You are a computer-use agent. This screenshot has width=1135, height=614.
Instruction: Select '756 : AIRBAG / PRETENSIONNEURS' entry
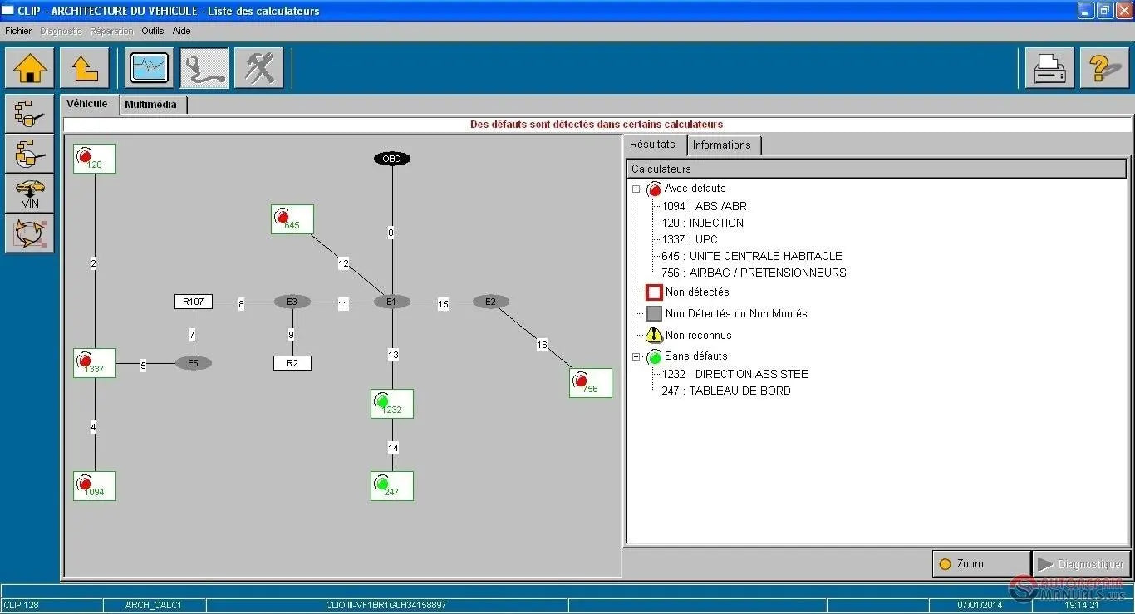754,273
